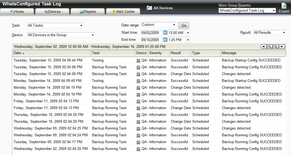Click device icon in Sept 08 02:04:17 row
The height and width of the screenshot is (155, 291).
point(138,142)
